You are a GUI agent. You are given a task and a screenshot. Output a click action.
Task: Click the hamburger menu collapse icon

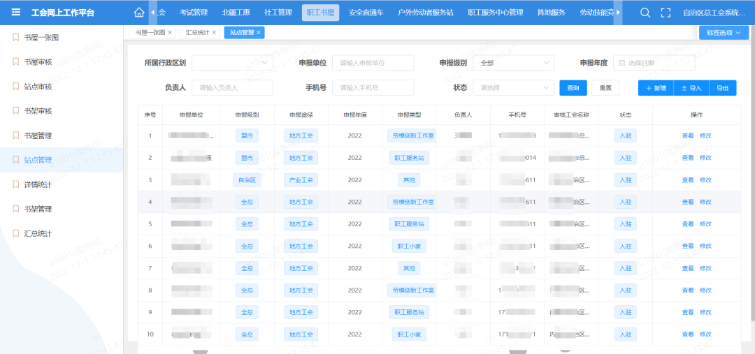pyautogui.click(x=15, y=13)
